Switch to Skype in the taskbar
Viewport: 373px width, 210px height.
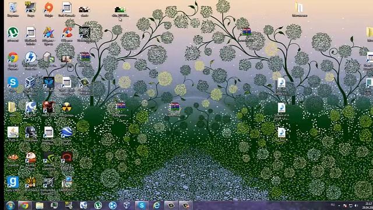click(x=142, y=205)
